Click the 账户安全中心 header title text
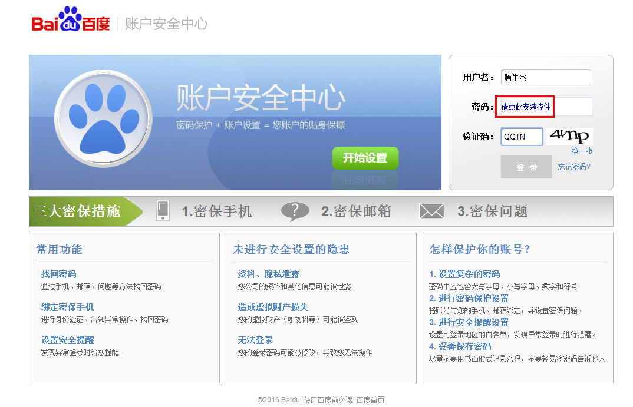 166,24
